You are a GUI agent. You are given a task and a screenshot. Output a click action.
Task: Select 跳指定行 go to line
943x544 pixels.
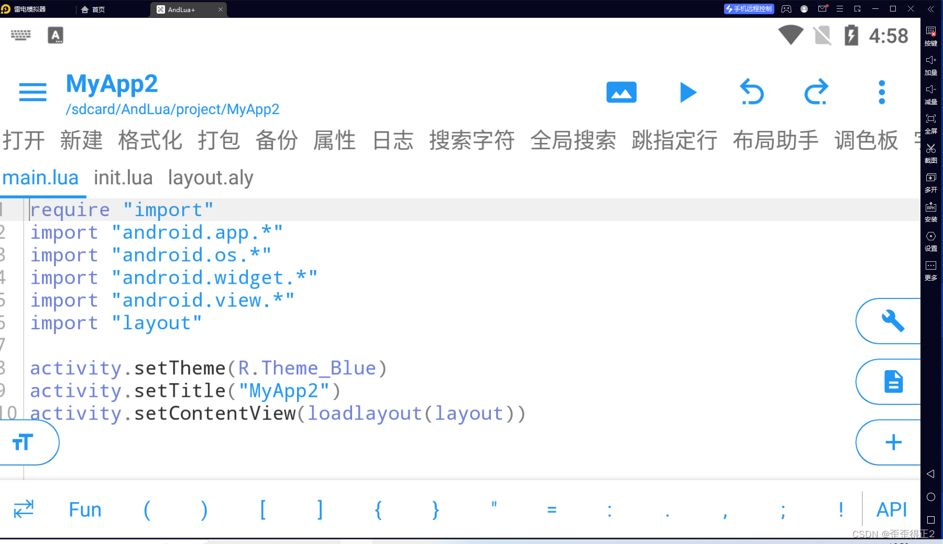pyautogui.click(x=674, y=140)
